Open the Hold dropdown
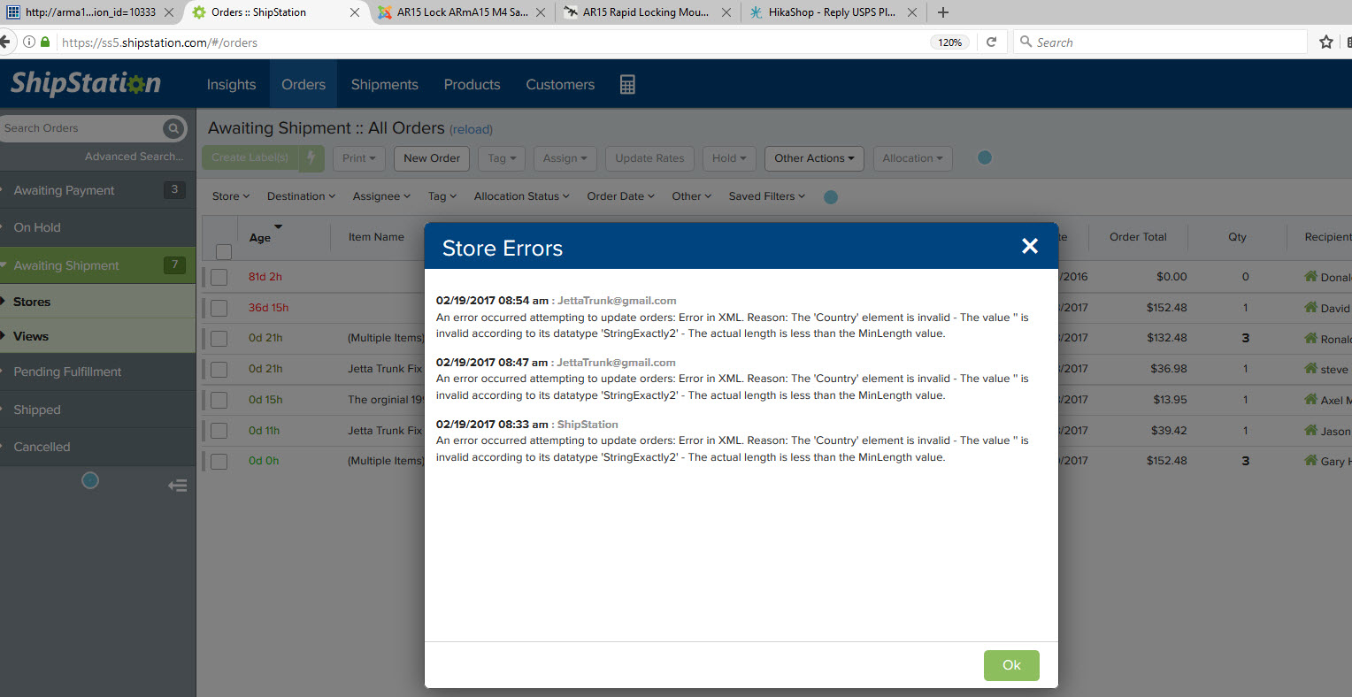Viewport: 1352px width, 697px height. coord(729,158)
